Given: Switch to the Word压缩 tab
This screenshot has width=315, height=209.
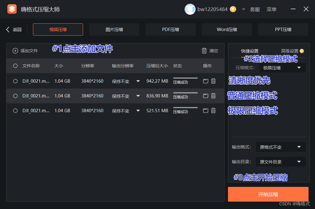Looking at the screenshot, I should (227, 30).
